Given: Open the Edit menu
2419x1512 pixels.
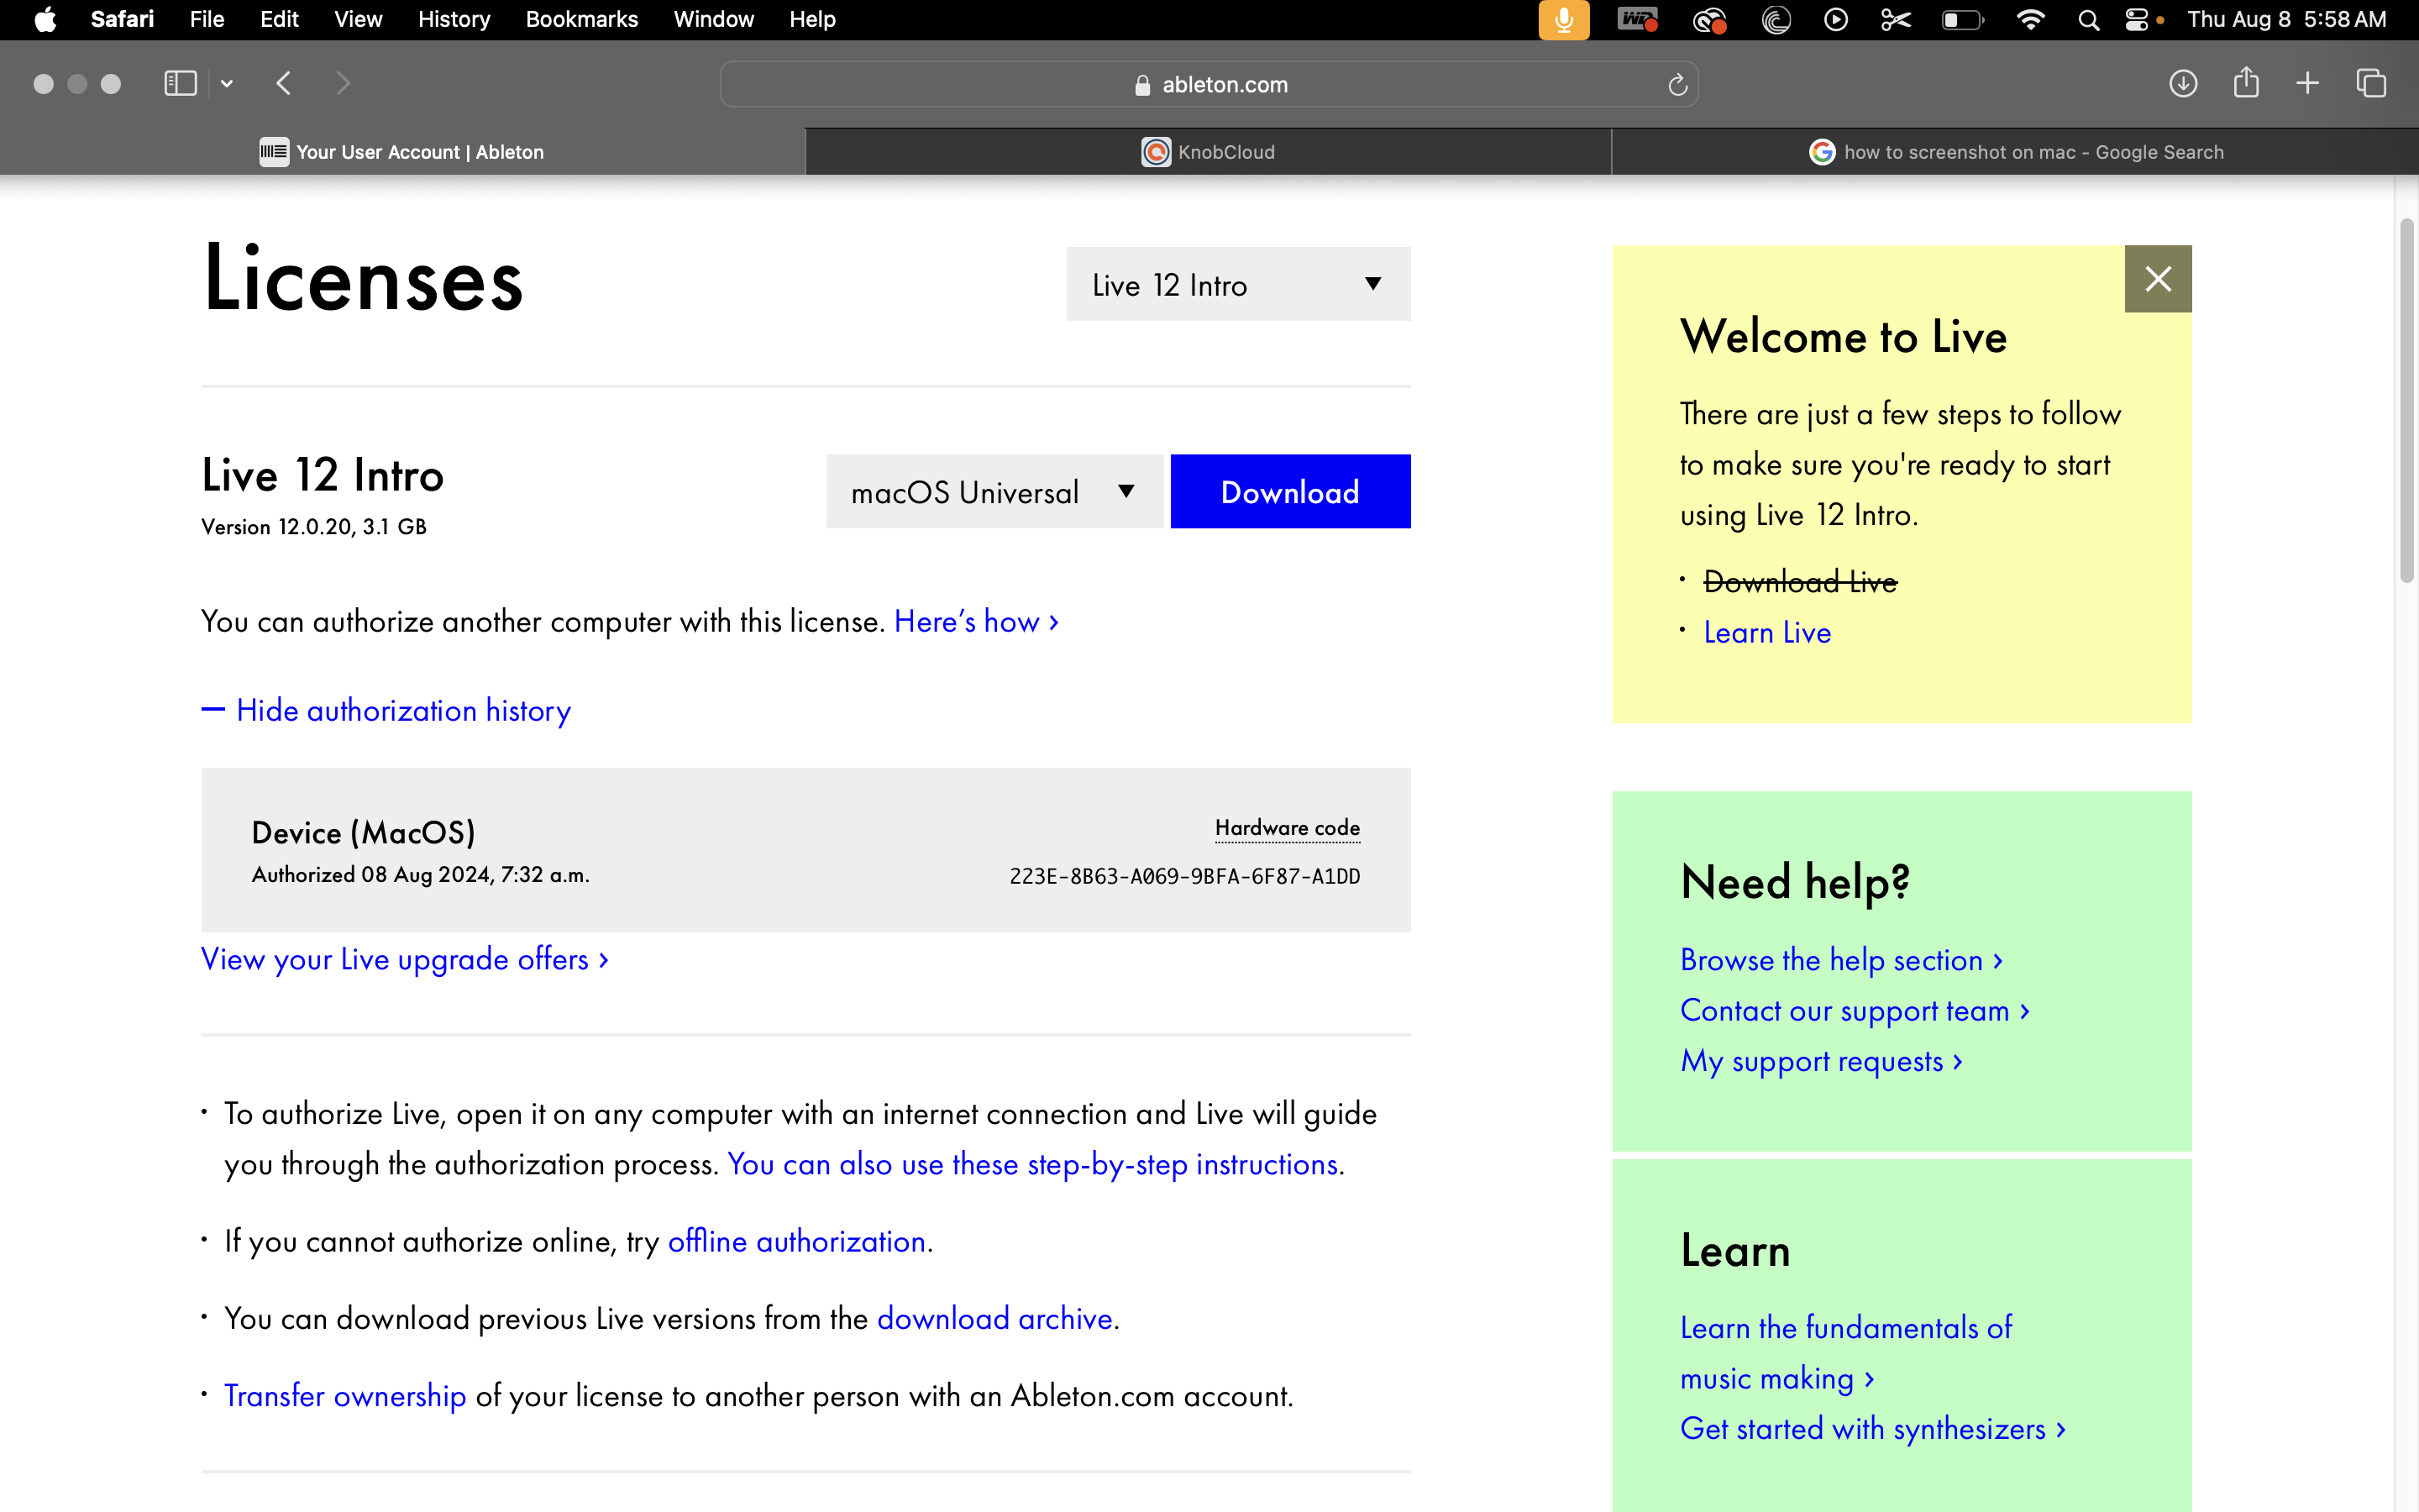Looking at the screenshot, I should (279, 19).
